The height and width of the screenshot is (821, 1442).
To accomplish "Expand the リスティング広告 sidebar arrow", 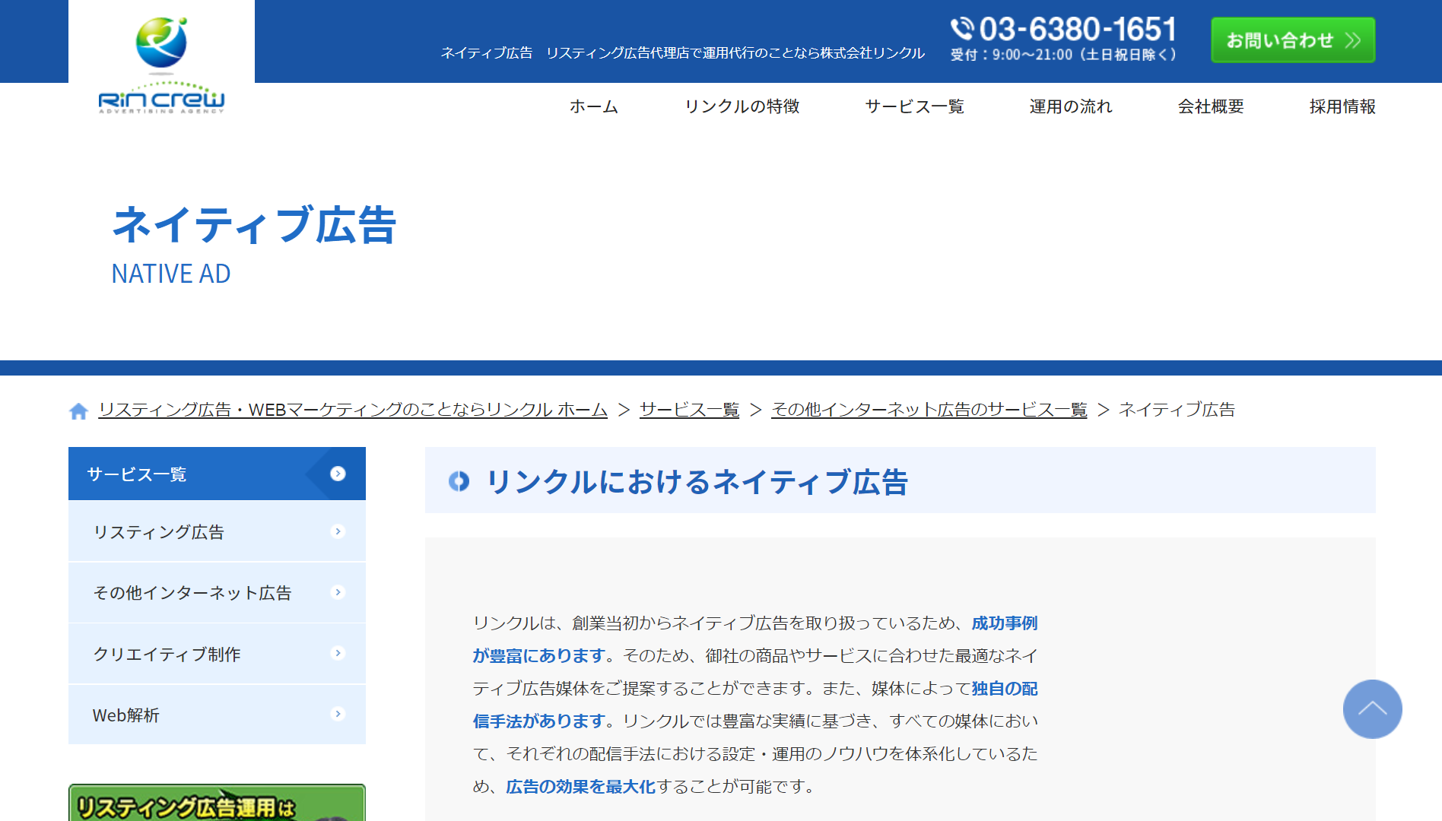I will coord(338,531).
